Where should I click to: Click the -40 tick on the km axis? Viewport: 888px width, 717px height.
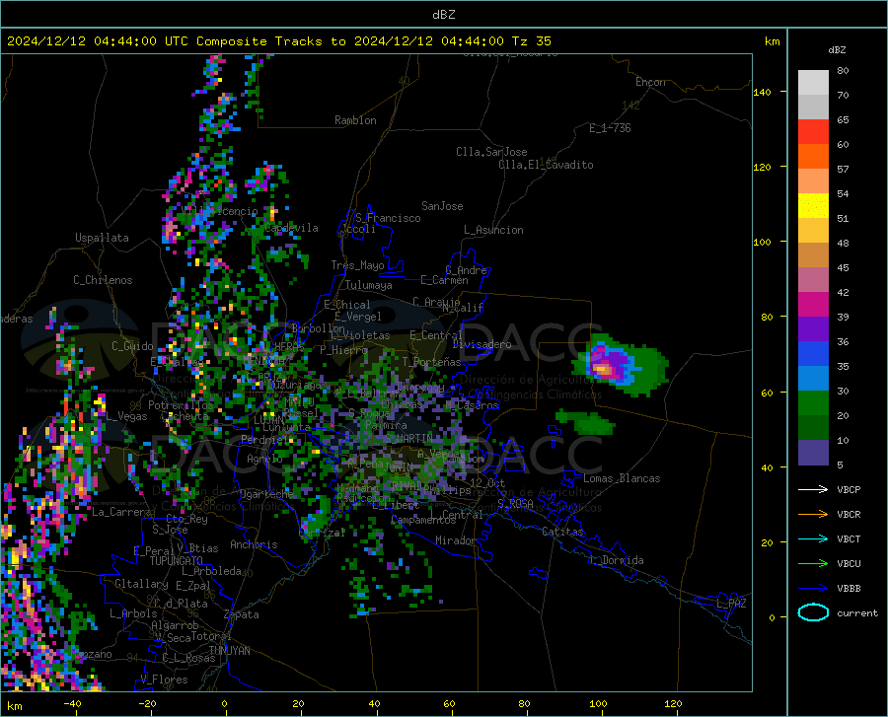[x=72, y=704]
